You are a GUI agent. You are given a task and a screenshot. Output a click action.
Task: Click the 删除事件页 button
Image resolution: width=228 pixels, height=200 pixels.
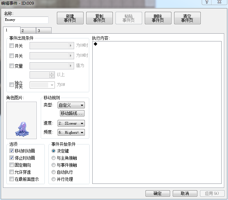coord(158,18)
